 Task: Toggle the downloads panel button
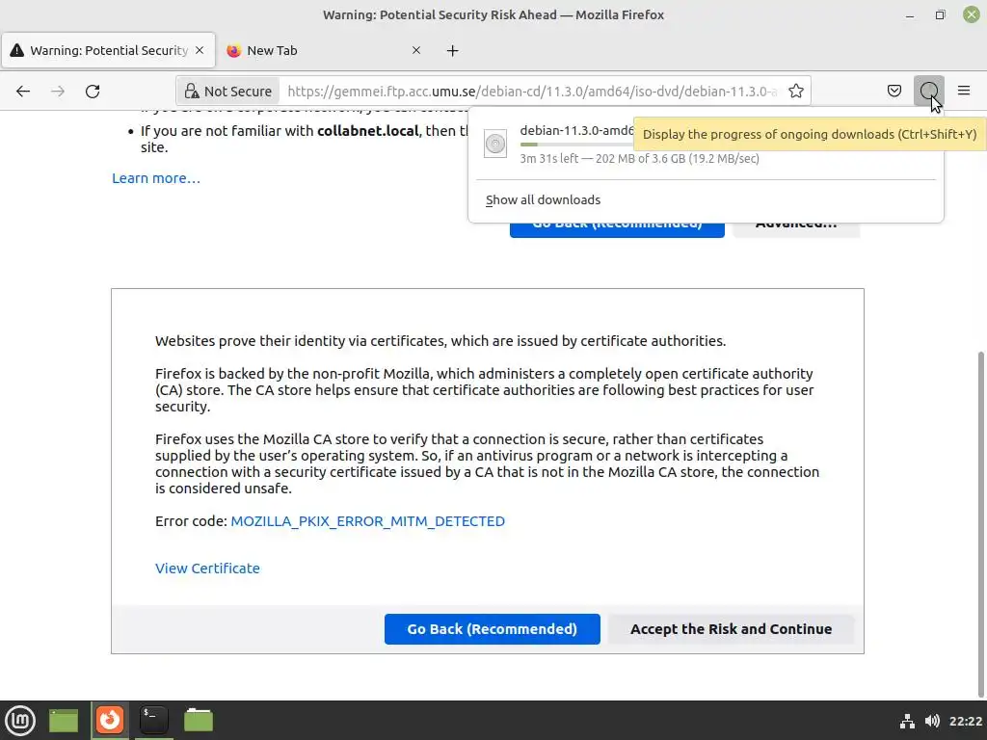point(928,91)
